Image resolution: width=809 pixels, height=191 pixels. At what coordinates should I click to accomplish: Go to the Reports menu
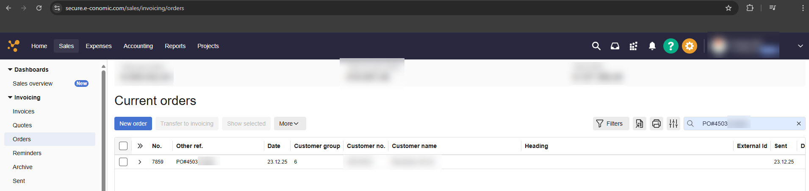(175, 46)
